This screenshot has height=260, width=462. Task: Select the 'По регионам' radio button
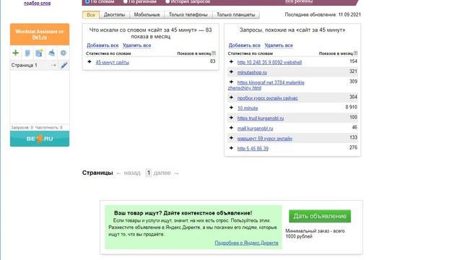125,1
